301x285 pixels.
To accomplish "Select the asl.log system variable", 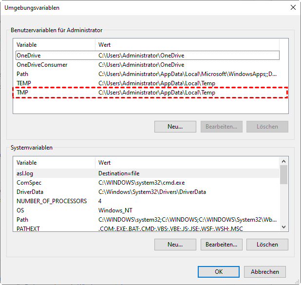I will pyautogui.click(x=25, y=173).
